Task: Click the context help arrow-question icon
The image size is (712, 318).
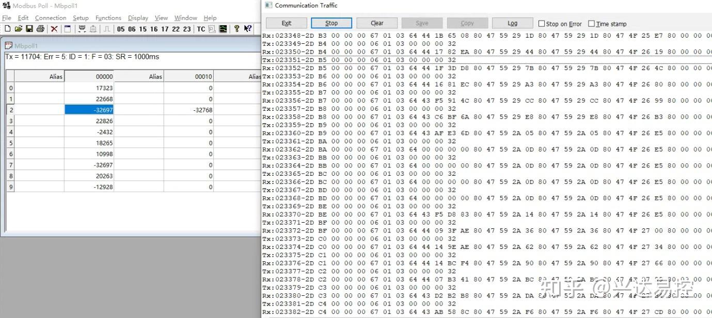Action: point(248,29)
